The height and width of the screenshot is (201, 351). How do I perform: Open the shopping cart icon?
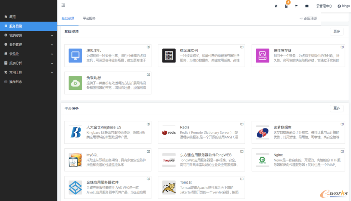(296, 6)
